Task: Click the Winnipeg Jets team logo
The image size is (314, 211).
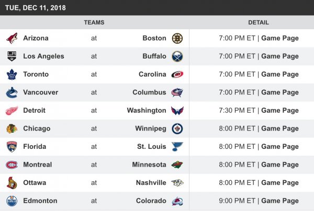Action: [177, 128]
